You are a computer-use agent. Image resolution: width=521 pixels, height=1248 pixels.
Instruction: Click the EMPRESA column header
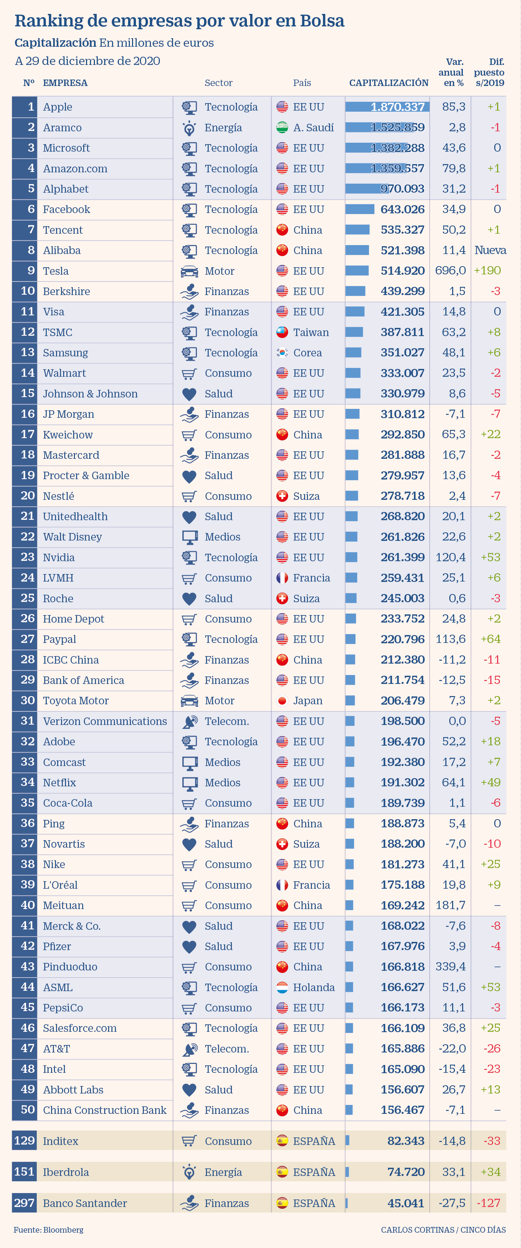(x=65, y=83)
